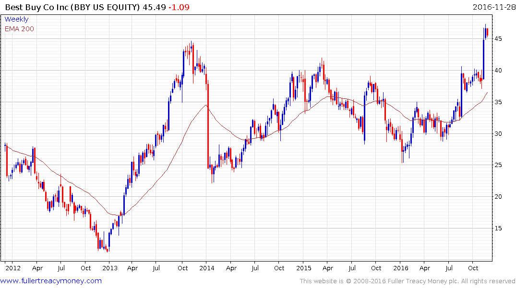Click the 25 price axis label
The width and height of the screenshot is (516, 288).
click(x=498, y=165)
